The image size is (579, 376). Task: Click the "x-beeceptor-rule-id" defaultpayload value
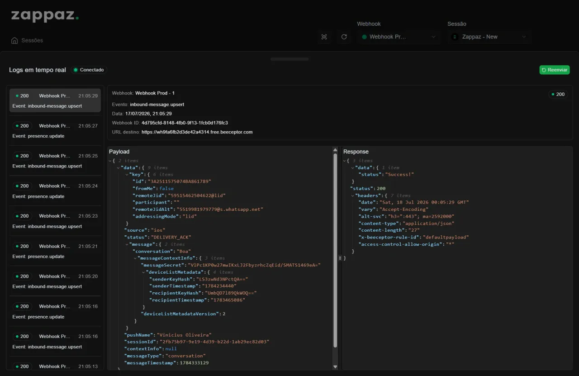[x=445, y=237]
